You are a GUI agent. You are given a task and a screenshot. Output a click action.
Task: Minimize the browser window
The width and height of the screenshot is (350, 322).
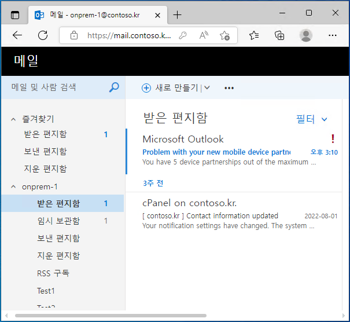coord(282,13)
